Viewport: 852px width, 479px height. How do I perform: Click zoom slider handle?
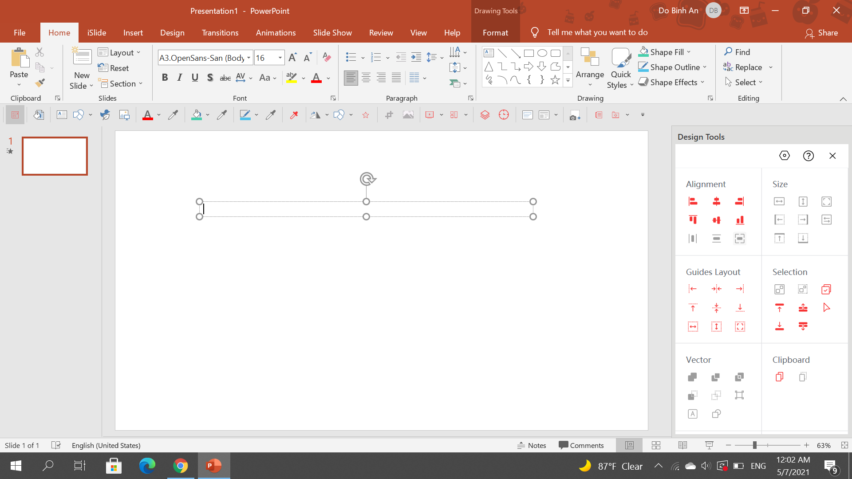click(x=754, y=445)
